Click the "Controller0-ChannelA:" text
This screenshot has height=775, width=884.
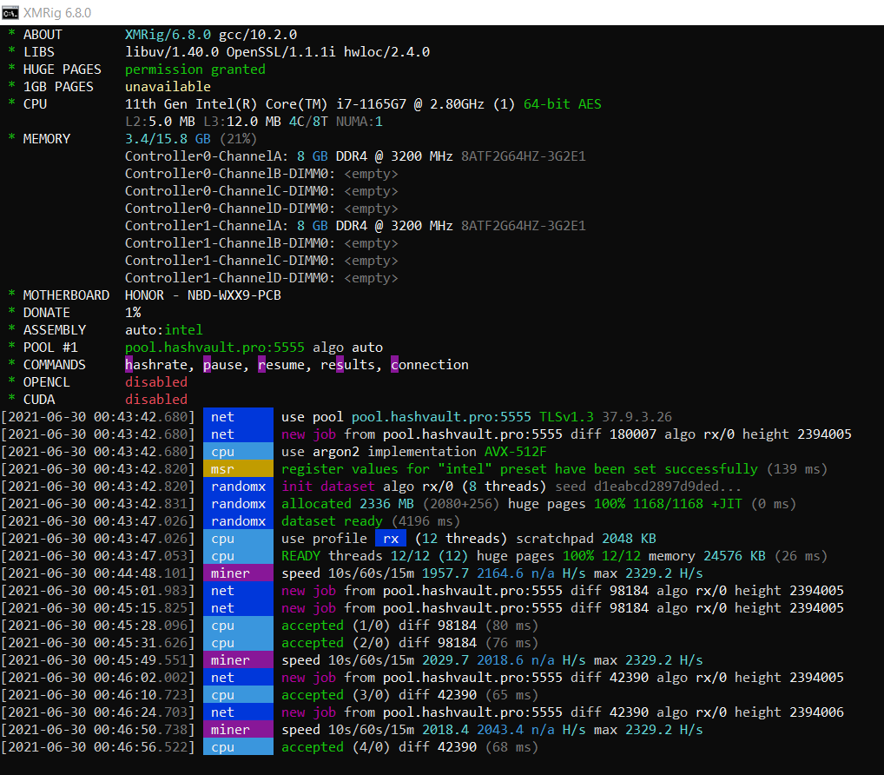tap(207, 156)
